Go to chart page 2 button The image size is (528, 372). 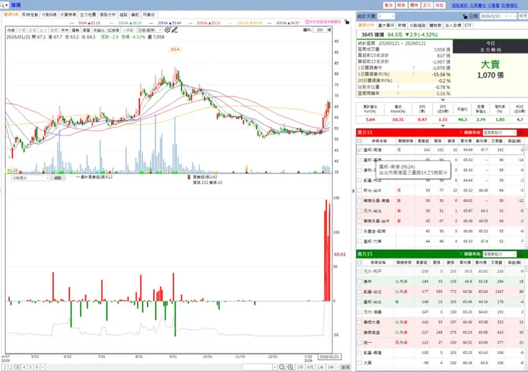pyautogui.click(x=11, y=367)
